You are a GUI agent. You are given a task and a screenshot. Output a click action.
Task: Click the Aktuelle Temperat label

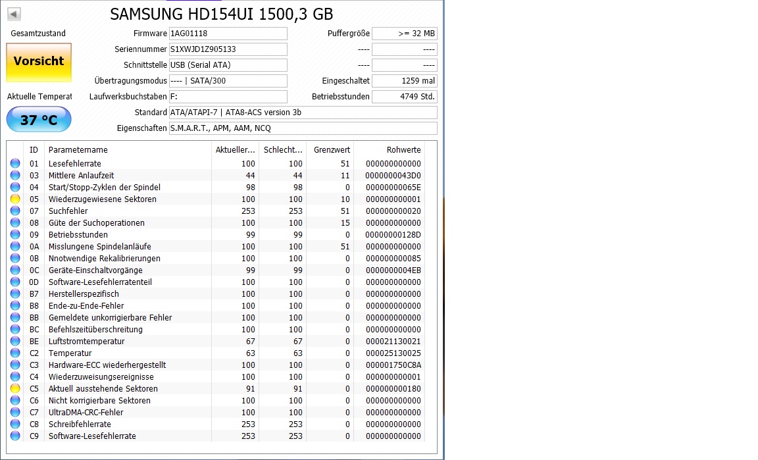[x=39, y=97]
